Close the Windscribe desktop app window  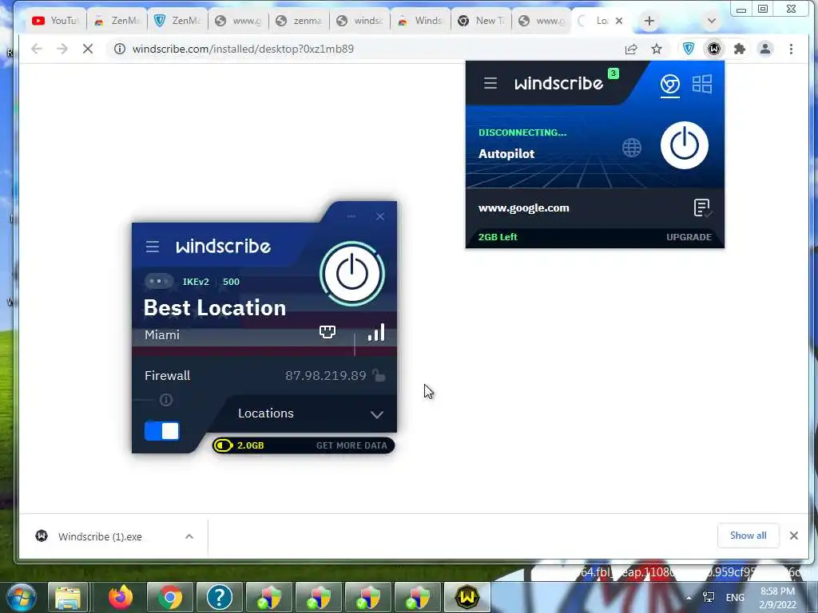tap(380, 216)
